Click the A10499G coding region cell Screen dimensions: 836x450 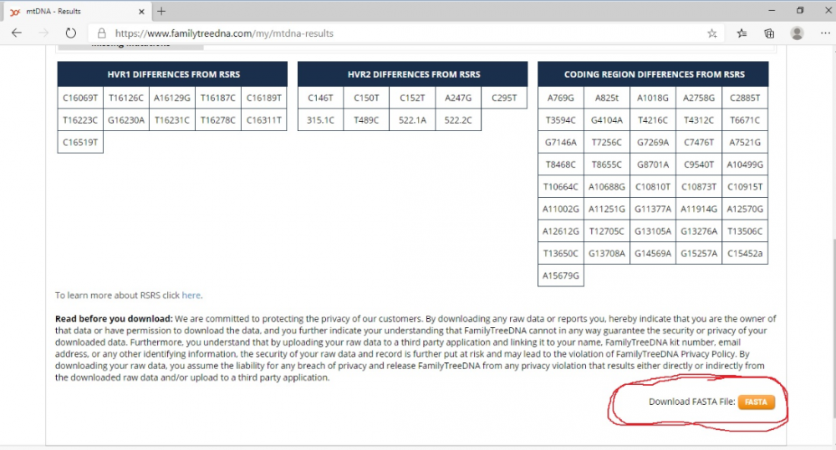[745, 164]
